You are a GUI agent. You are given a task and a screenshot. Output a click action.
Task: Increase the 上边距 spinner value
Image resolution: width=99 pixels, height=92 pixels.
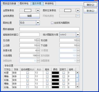pyautogui.click(x=38, y=44)
